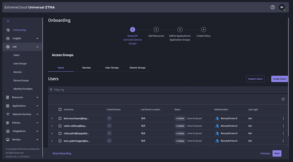Switch to the Device Groups tab
This screenshot has width=293, height=162.
137,68
